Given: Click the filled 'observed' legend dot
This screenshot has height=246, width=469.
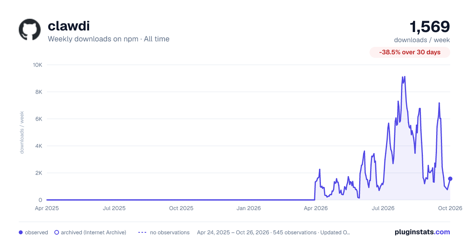Looking at the screenshot, I should coord(21,232).
